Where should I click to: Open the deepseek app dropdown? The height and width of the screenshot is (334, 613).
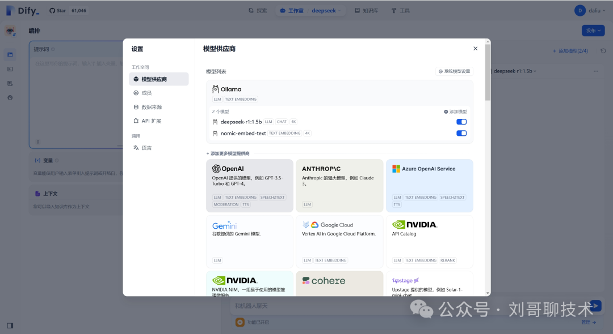(326, 11)
